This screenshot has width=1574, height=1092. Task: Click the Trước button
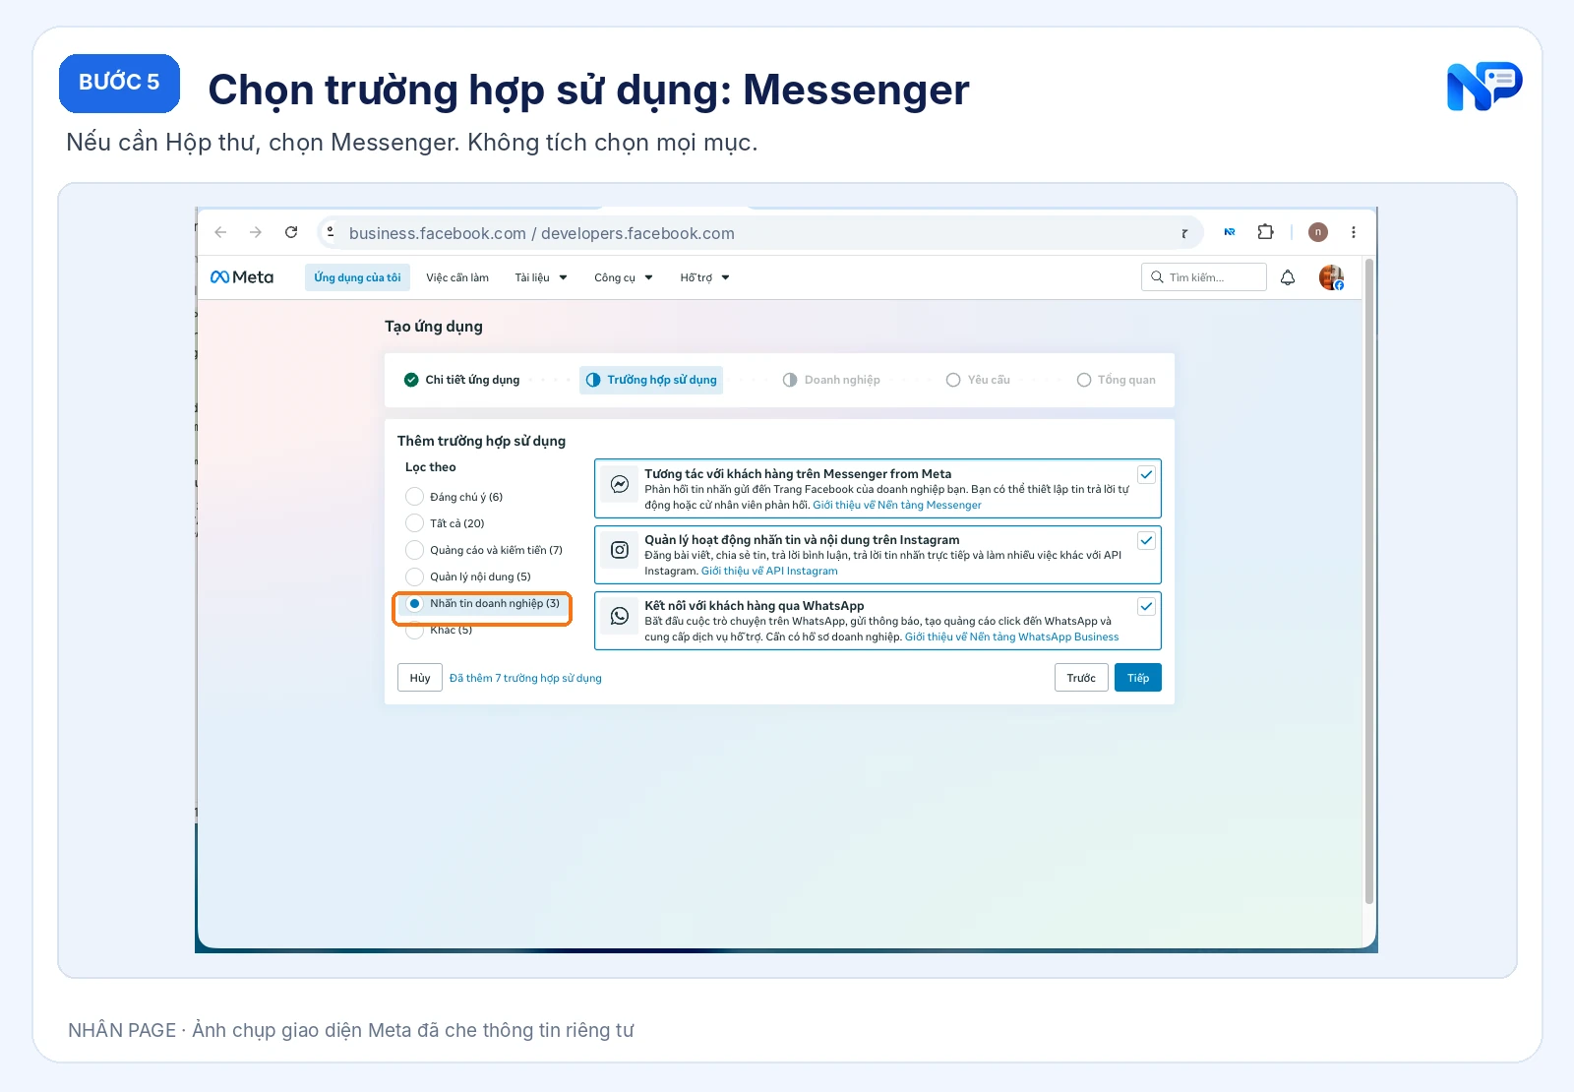click(1081, 678)
